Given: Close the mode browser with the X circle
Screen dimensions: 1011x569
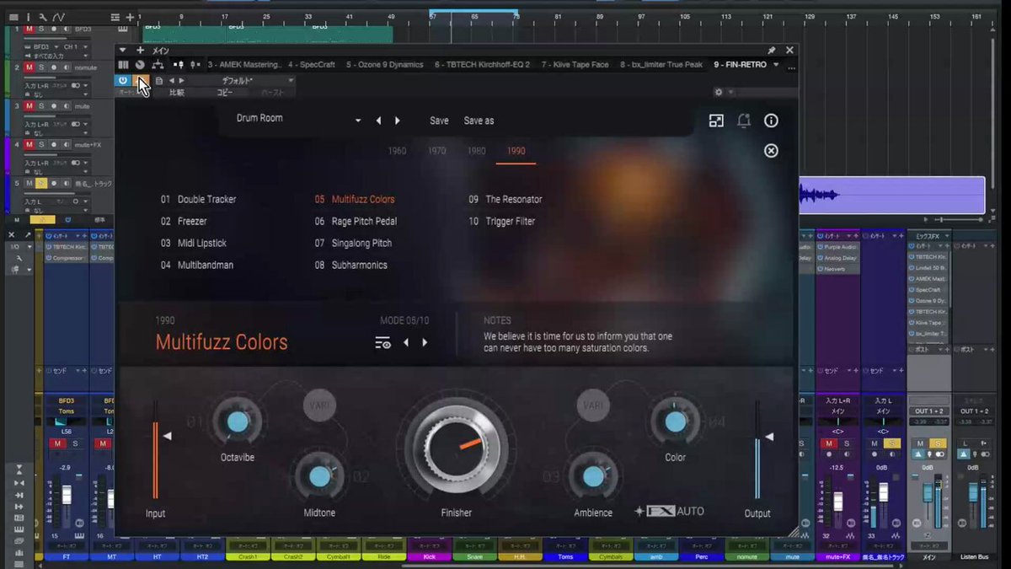Looking at the screenshot, I should (x=771, y=151).
